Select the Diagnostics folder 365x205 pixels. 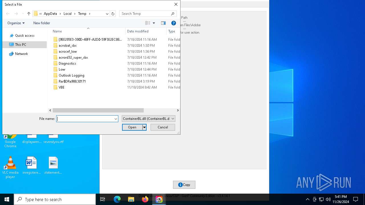pos(67,63)
